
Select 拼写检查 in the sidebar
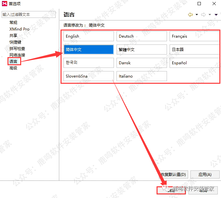[17, 49]
